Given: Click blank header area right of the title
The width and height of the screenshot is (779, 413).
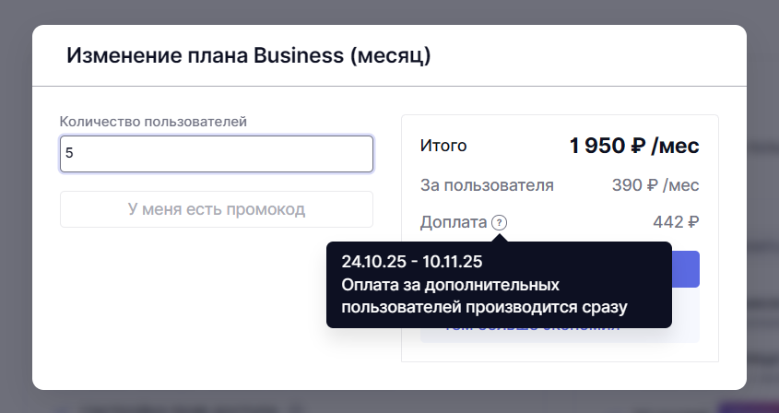Looking at the screenshot, I should coord(590,55).
